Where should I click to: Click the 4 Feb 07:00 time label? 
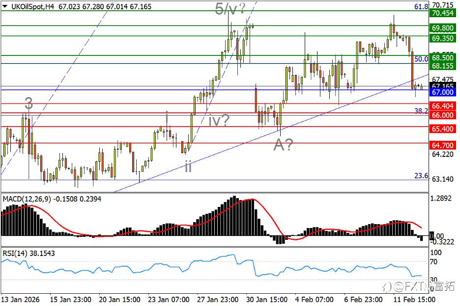(314, 300)
